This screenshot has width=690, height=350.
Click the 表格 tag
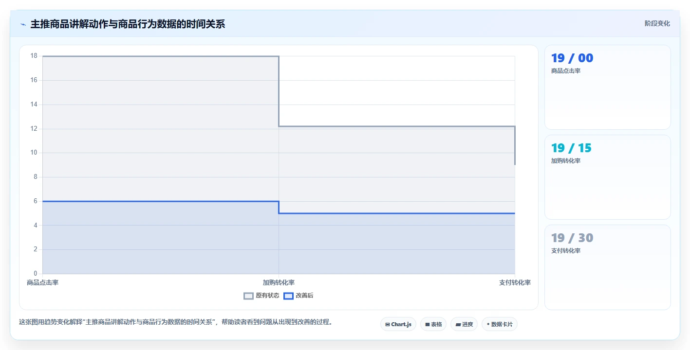click(433, 324)
